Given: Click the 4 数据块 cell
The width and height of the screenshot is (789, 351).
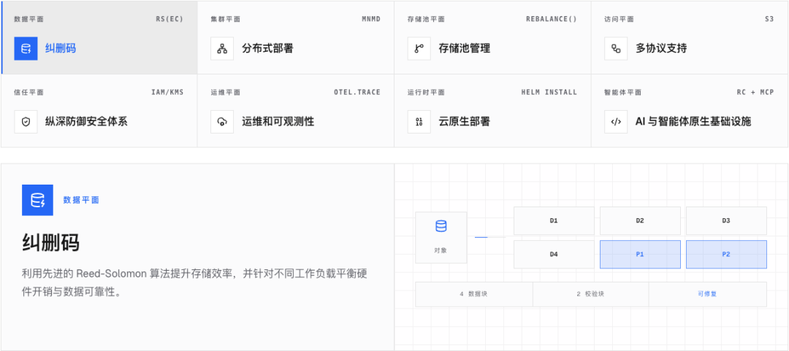Looking at the screenshot, I should (473, 294).
